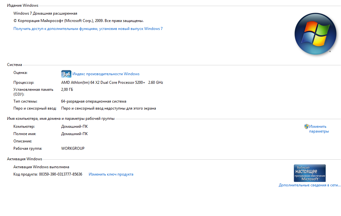The image size is (341, 216).
Task: Click the Выбирай настоящее Microsoft genuine badge
Action: (310, 173)
